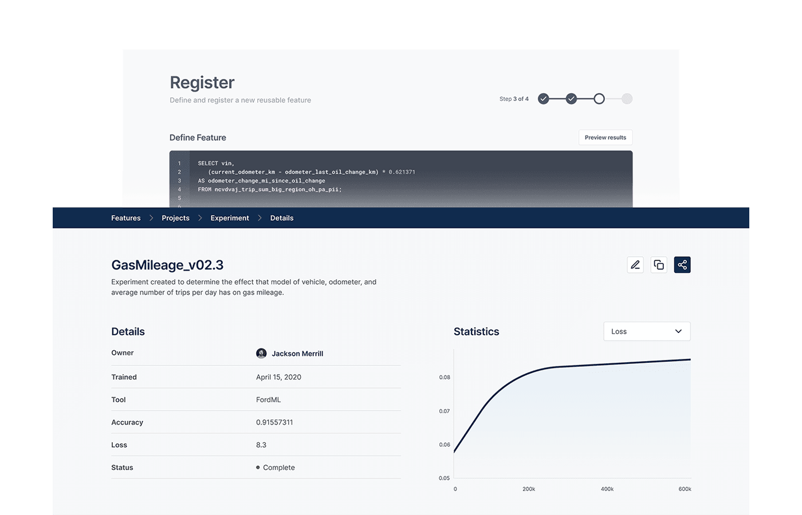
Task: Click the 0.08 y-axis label
Action: (445, 378)
